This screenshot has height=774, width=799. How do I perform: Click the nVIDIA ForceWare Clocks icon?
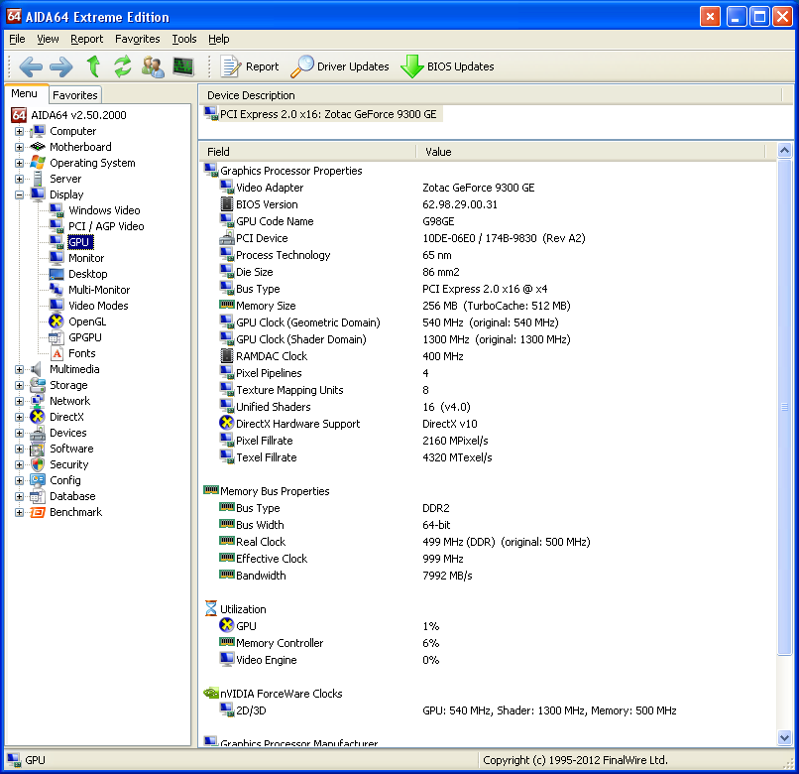[x=211, y=693]
